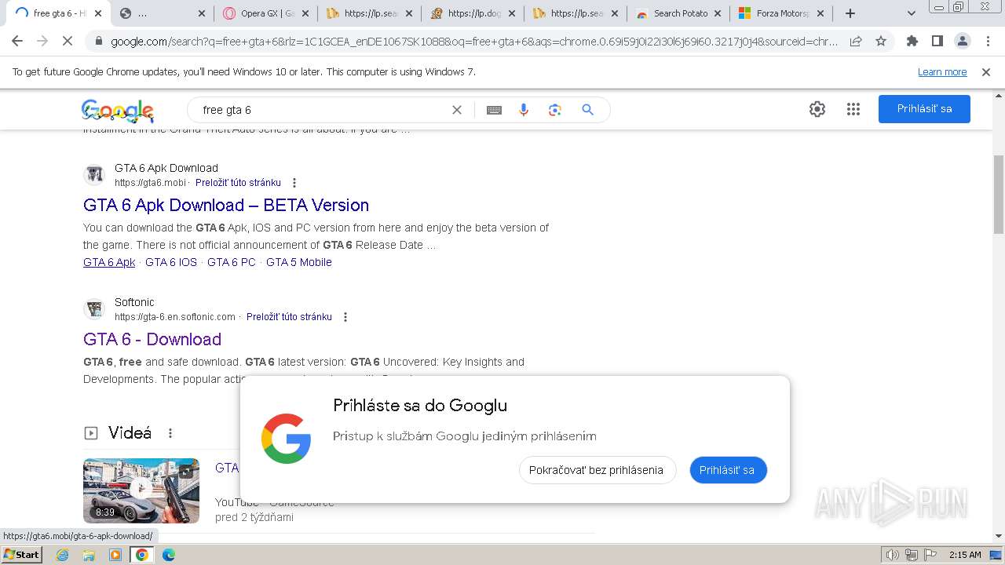Click Prihlásiť sa in the sign-in popup
Viewport: 1005px width, 565px height.
(x=727, y=470)
